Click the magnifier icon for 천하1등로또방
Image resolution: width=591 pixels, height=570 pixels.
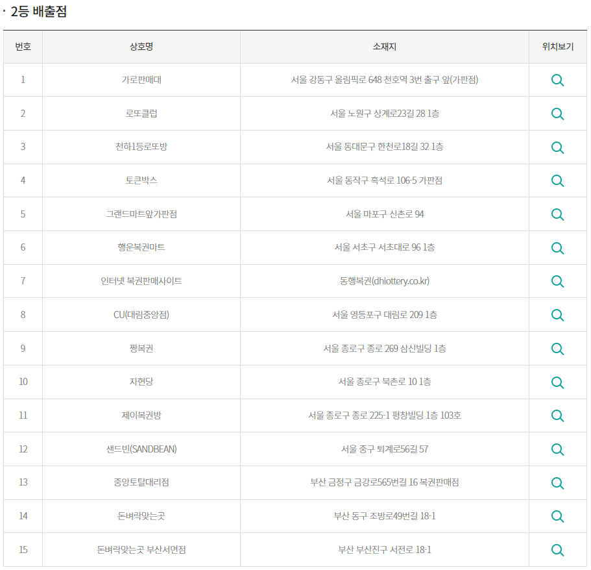[557, 147]
